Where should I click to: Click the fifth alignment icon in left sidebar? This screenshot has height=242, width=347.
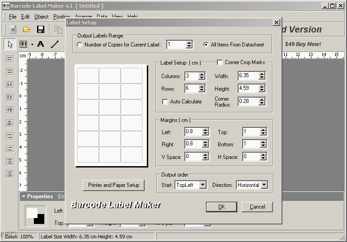(x=9, y=110)
